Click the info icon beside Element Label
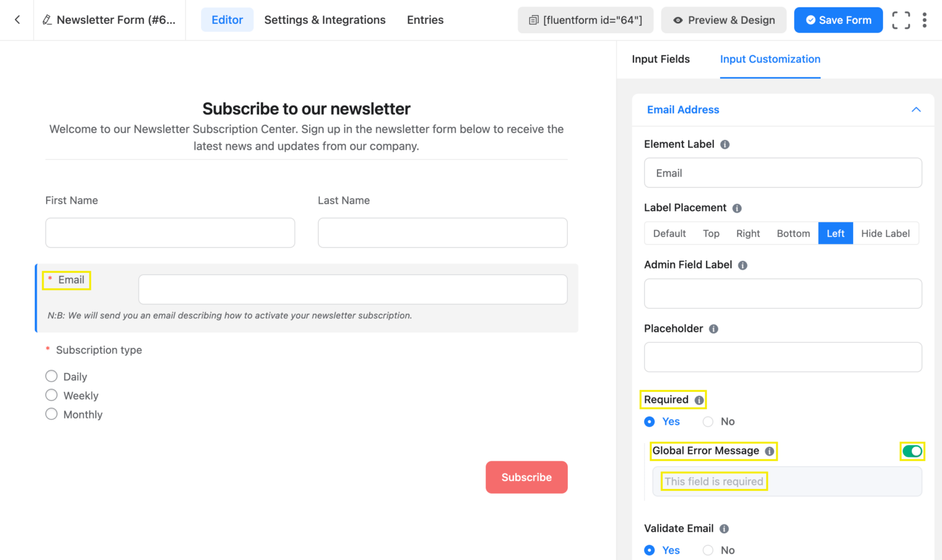 (x=725, y=144)
